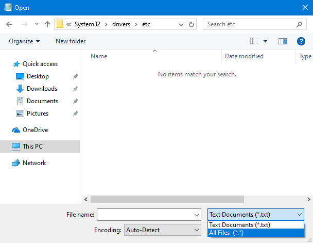Open the recent locations chevron

pyautogui.click(x=37, y=24)
